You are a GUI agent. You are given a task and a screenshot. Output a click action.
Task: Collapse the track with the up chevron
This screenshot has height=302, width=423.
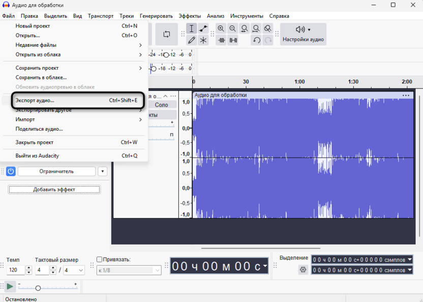click(x=165, y=96)
